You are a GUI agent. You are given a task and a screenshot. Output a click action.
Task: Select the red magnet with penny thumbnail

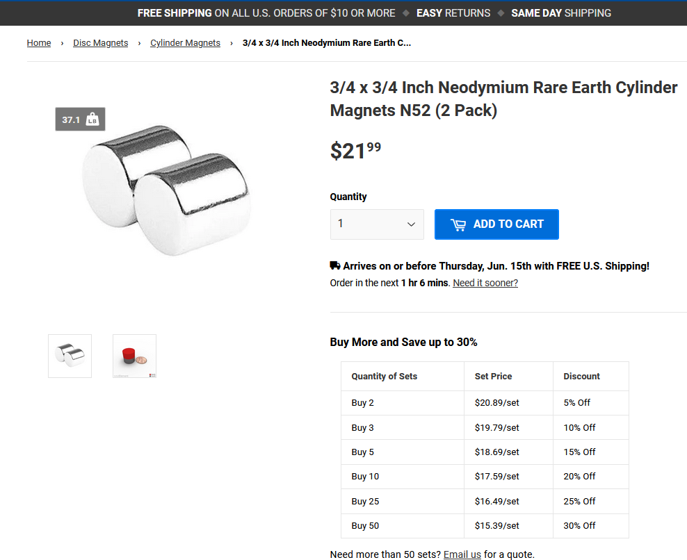[134, 356]
